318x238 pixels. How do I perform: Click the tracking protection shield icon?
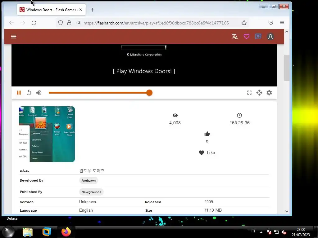61,23
